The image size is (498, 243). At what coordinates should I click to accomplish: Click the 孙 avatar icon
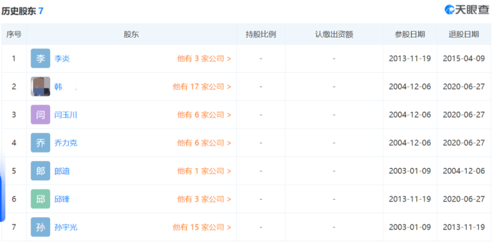click(40, 227)
